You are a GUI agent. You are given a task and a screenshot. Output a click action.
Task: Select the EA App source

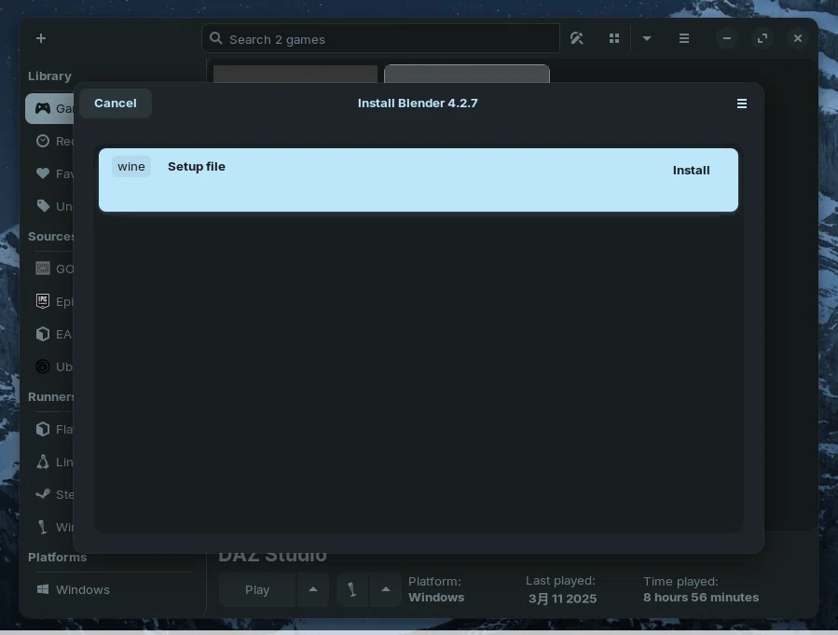pyautogui.click(x=49, y=334)
